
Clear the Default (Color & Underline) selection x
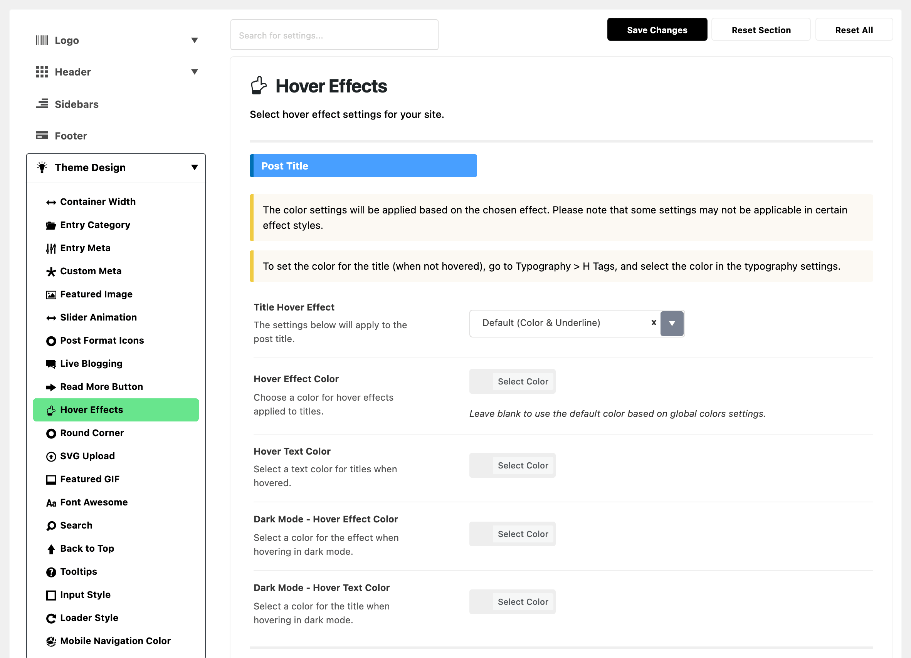[x=654, y=322]
